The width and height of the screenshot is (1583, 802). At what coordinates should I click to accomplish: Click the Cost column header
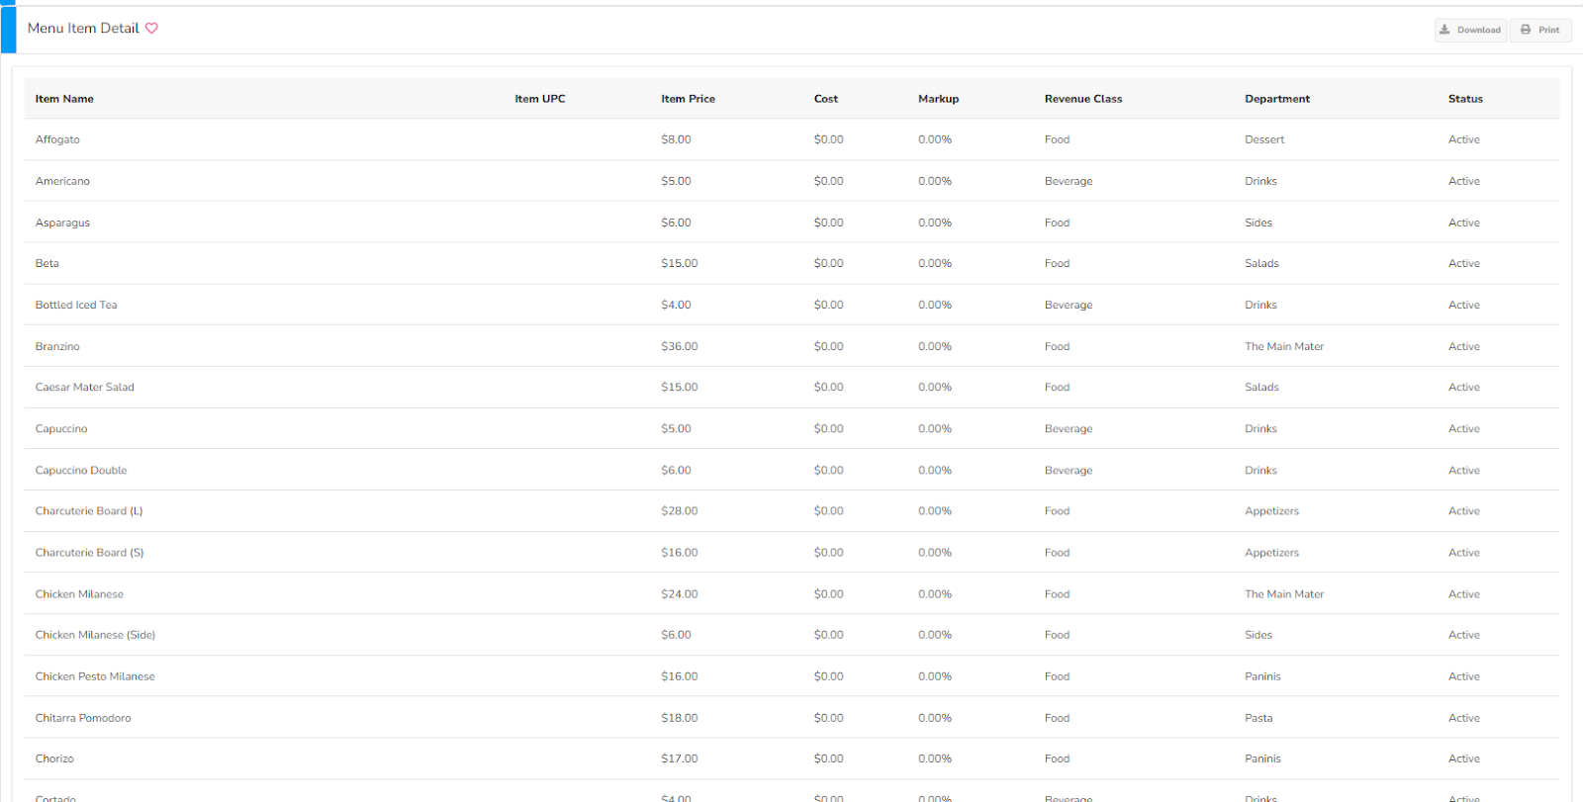(825, 99)
